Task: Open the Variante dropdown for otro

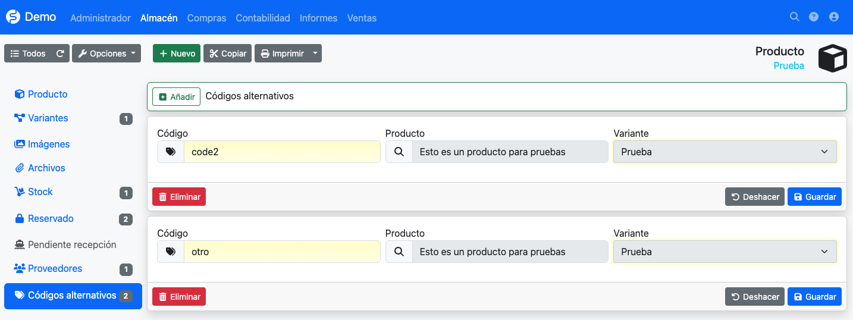Action: coord(725,252)
